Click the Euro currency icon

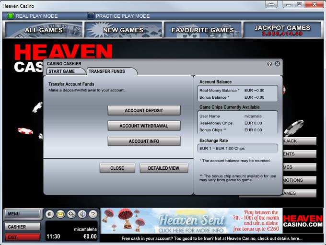(50, 214)
